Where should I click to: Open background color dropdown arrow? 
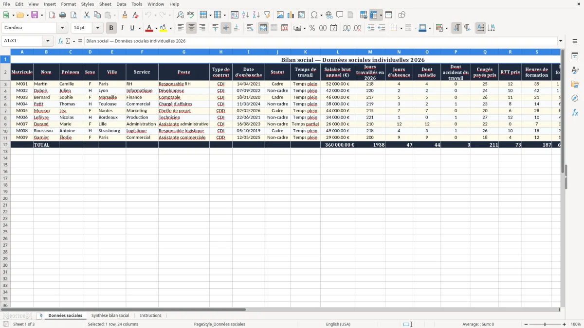click(170, 28)
